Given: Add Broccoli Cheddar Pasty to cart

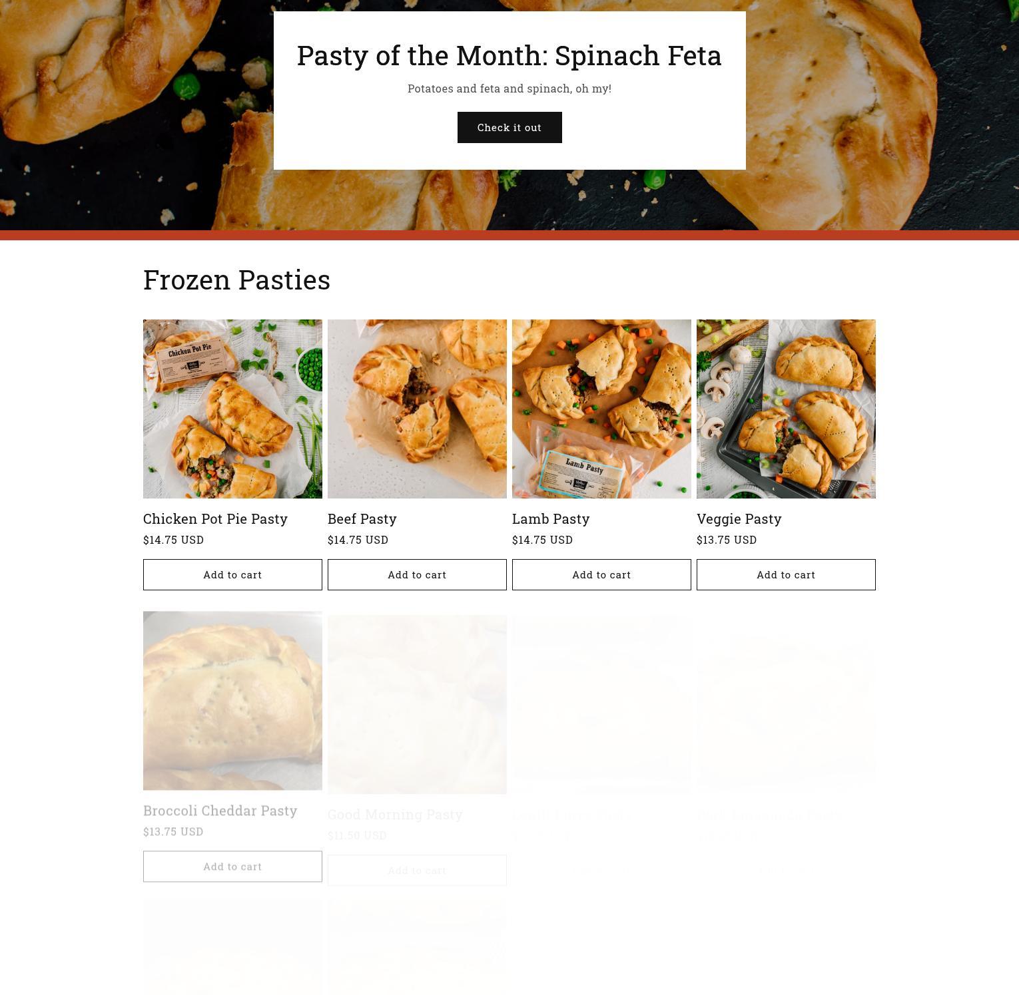Looking at the screenshot, I should click(x=232, y=866).
